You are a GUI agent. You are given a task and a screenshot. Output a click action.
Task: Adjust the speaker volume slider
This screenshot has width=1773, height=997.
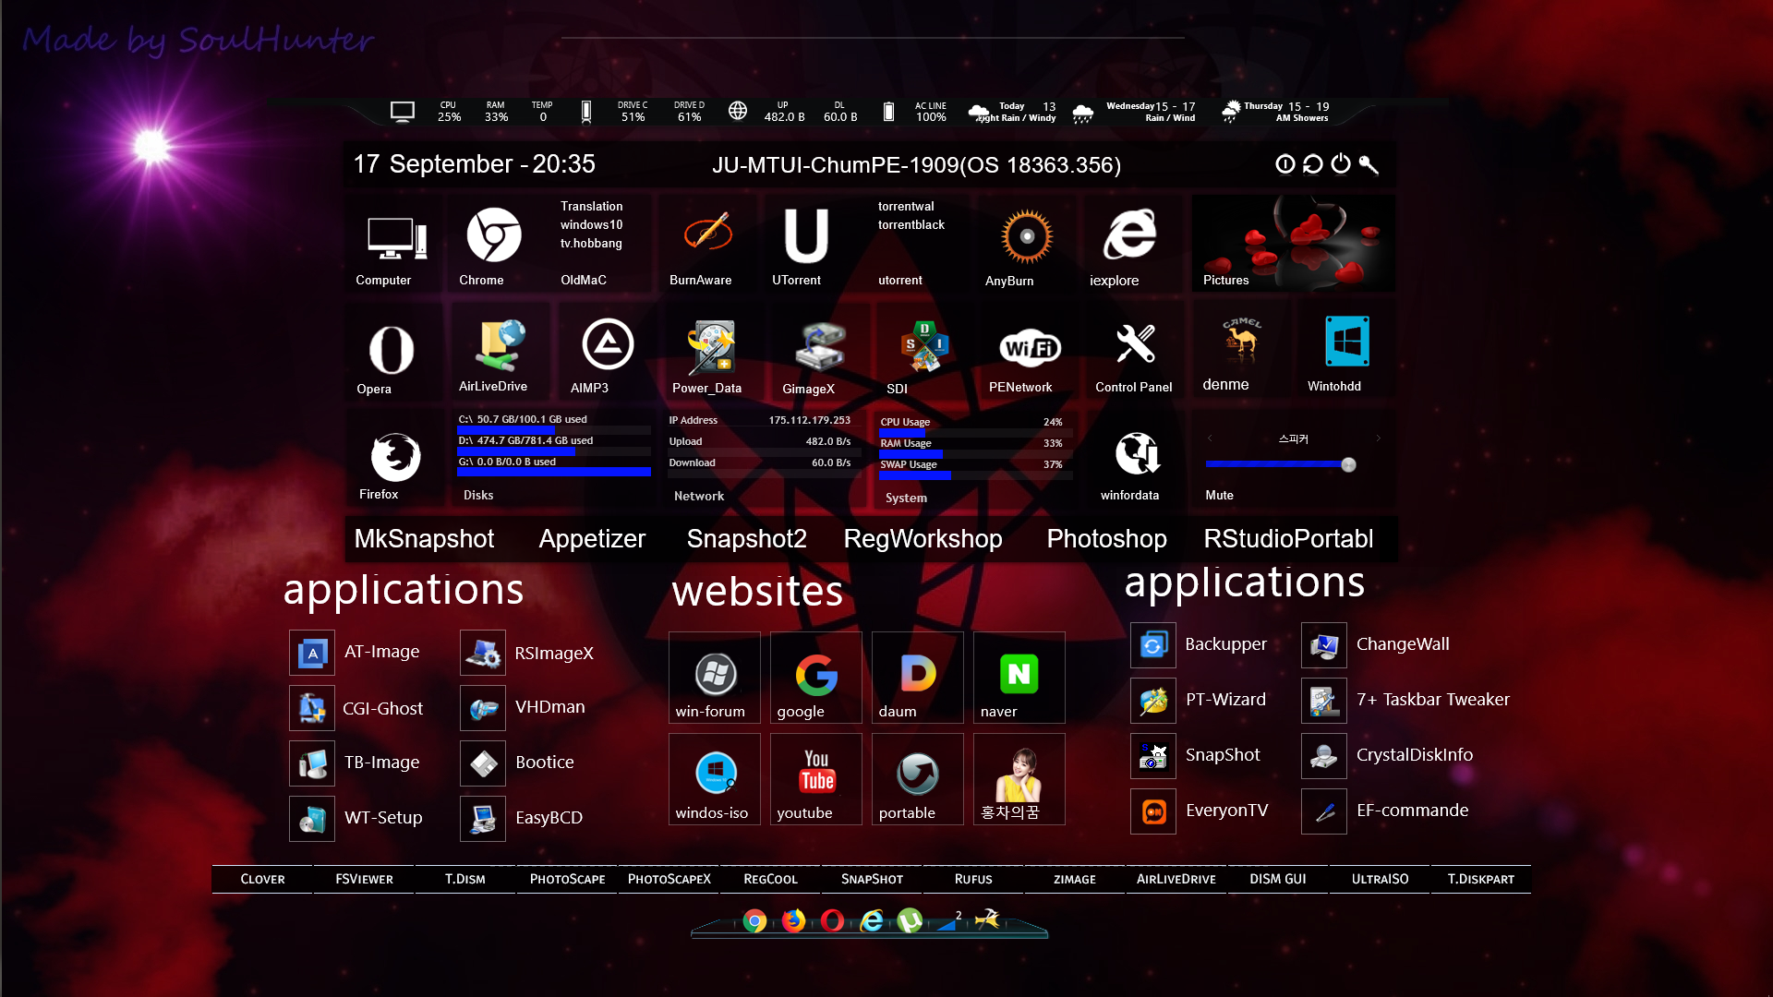[x=1281, y=464]
